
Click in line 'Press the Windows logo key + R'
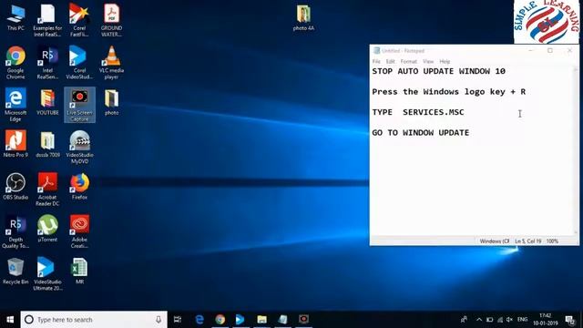pyautogui.click(x=449, y=92)
